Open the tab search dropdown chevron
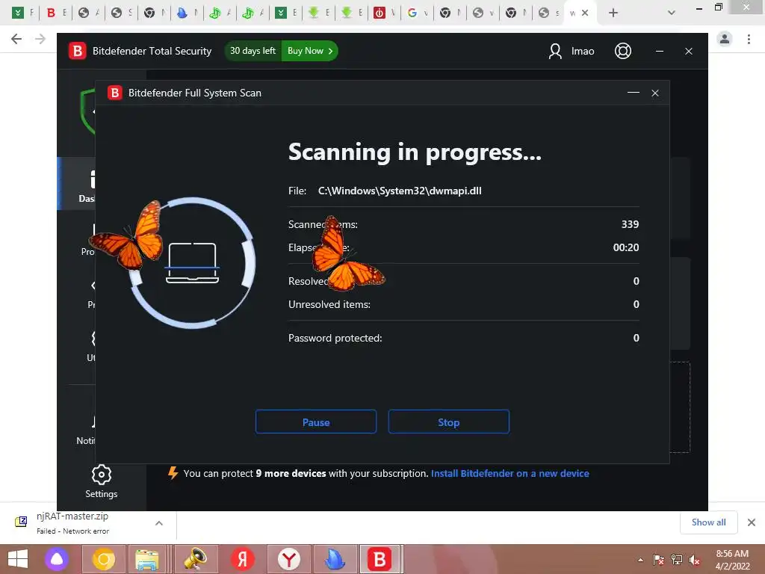Image resolution: width=765 pixels, height=574 pixels. point(672,13)
